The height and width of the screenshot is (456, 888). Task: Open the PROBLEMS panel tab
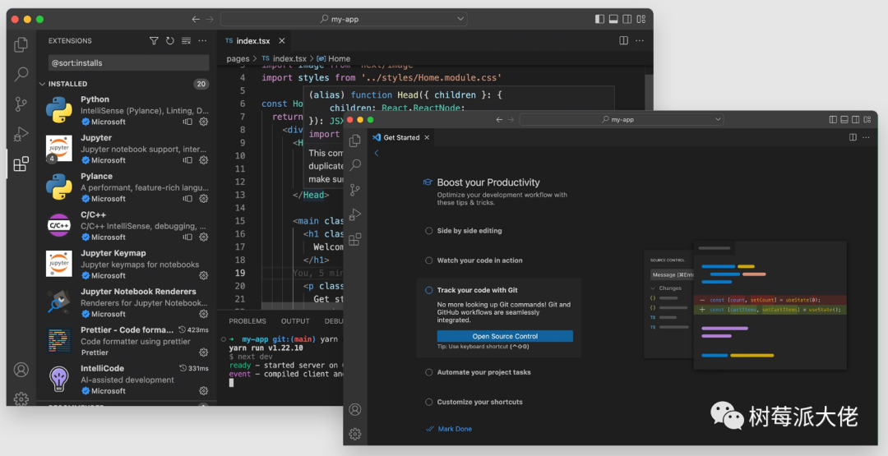247,321
